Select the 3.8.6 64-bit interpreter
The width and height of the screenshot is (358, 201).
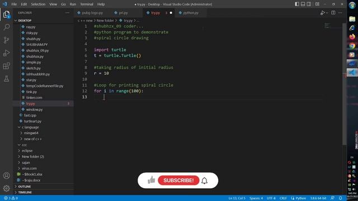pyautogui.click(x=318, y=198)
